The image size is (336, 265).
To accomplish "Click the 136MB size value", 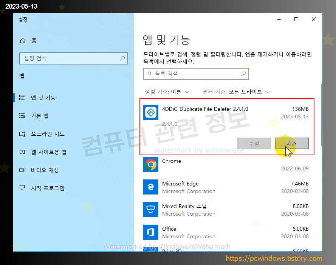I will pos(300,109).
